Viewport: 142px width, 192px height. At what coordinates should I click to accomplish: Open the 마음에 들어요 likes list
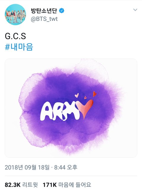point(75,185)
